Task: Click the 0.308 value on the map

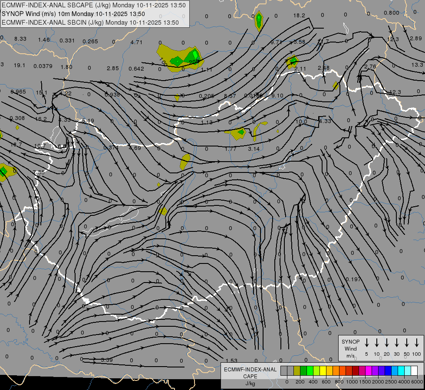Action: pyautogui.click(x=17, y=118)
